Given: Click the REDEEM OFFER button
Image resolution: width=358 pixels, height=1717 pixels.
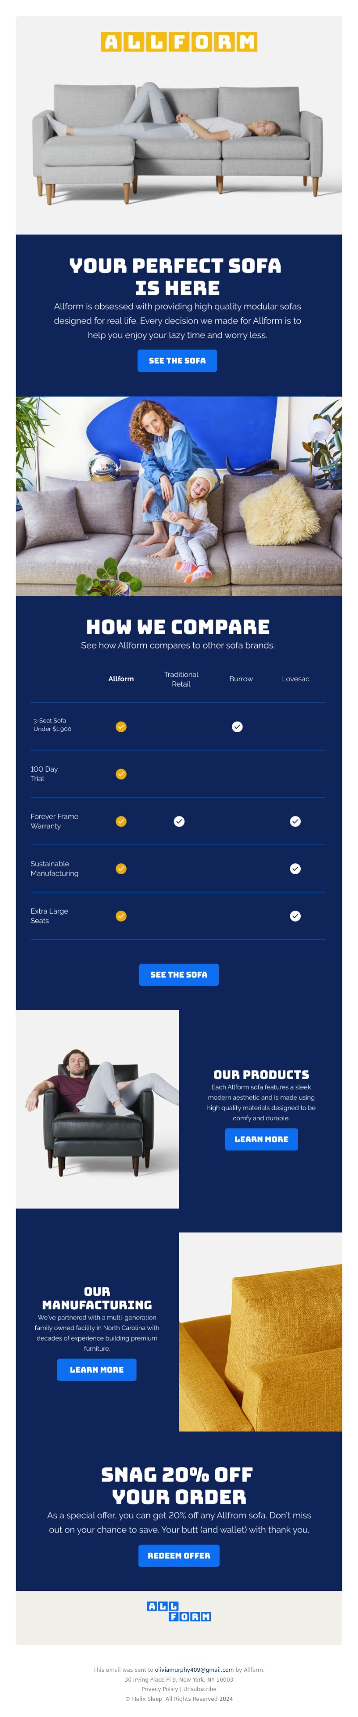Looking at the screenshot, I should coord(179,1556).
